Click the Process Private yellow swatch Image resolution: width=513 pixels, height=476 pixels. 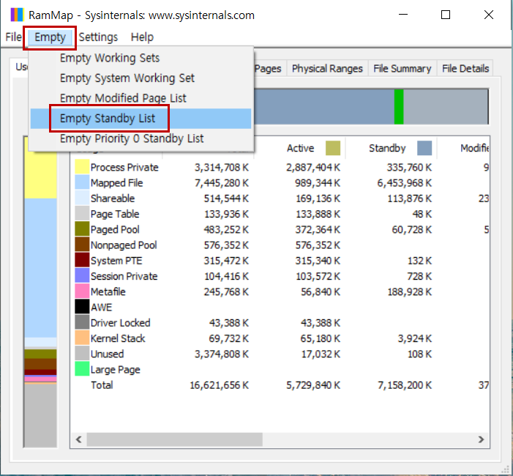click(82, 167)
